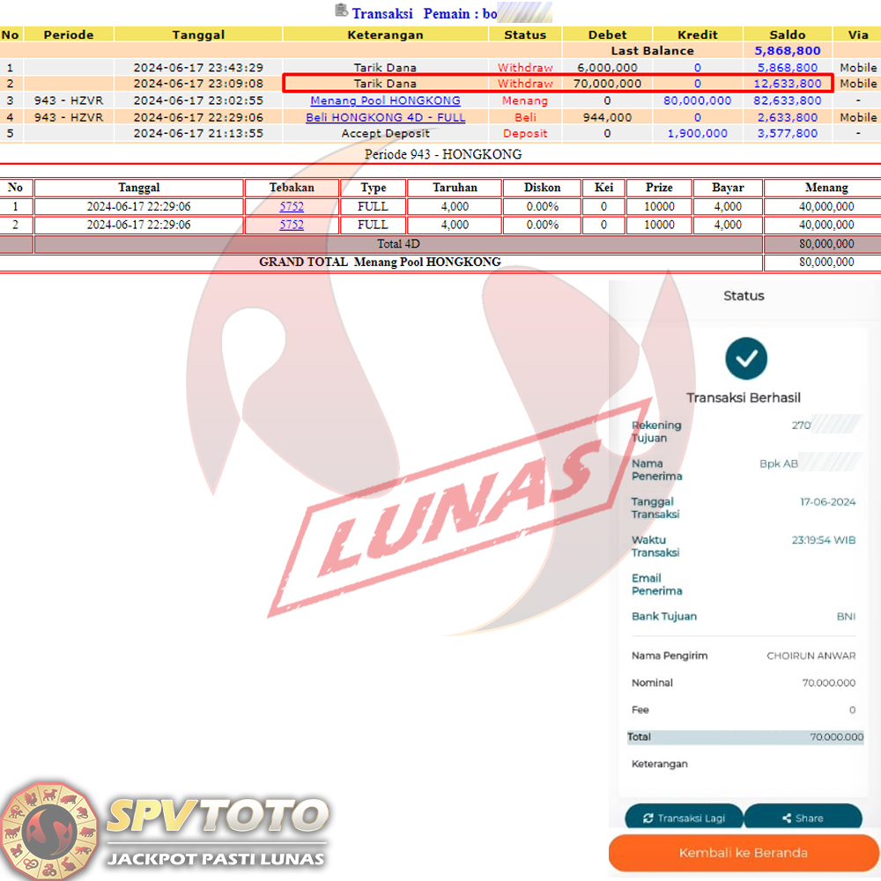Viewport: 881px width, 881px height.
Task: Select the Keterangan column header
Action: pyautogui.click(x=385, y=35)
